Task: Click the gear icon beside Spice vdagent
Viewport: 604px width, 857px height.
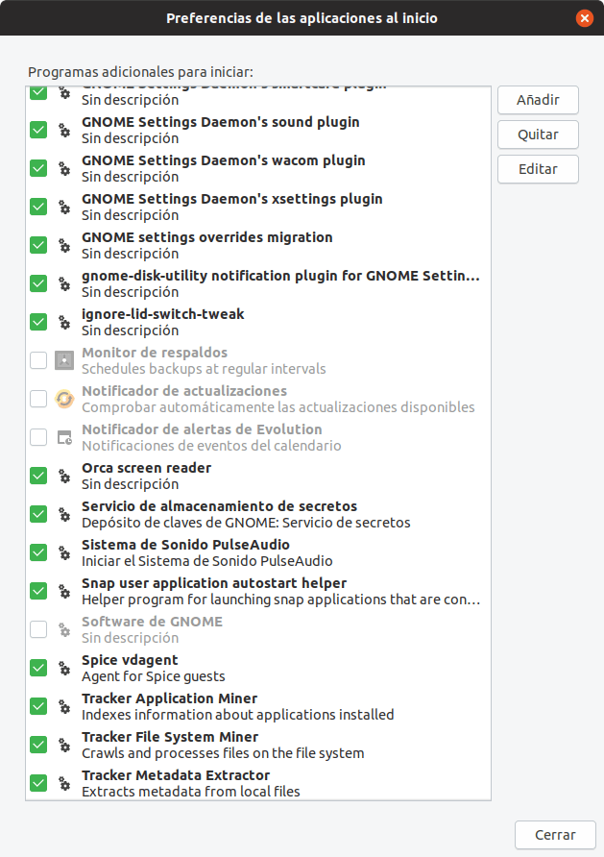Action: click(x=64, y=668)
